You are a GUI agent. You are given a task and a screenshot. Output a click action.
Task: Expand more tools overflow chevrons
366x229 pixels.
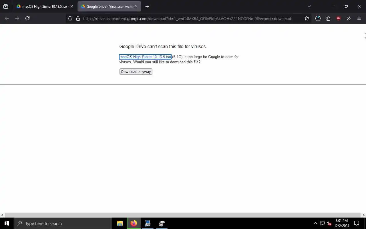(349, 18)
